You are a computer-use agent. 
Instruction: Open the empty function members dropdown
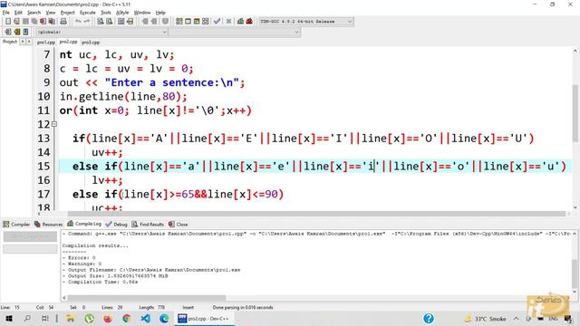[x=235, y=33]
